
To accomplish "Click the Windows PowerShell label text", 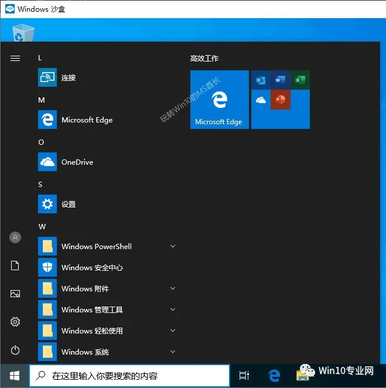I will (x=97, y=247).
